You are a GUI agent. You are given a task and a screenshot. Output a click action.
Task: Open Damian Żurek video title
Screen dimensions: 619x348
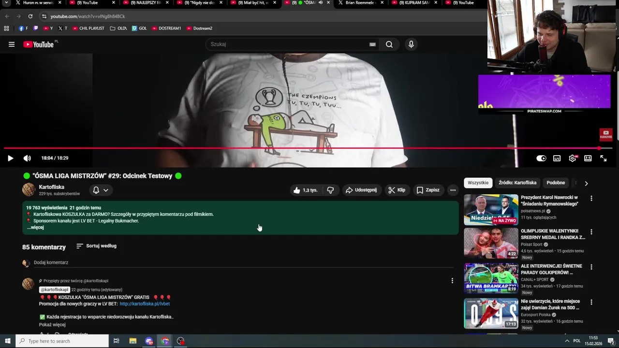(x=550, y=304)
